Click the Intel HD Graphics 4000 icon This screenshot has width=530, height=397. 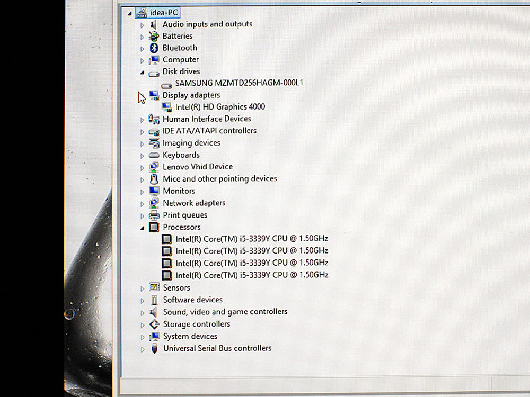click(x=166, y=107)
